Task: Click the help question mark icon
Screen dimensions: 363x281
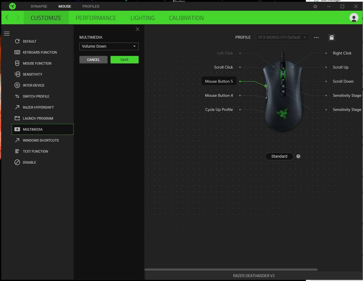Action: coord(298,156)
